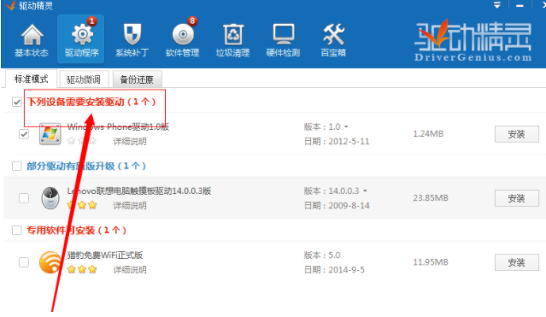The image size is (546, 317).
Task: Check the 猎豹免费WiFi checkbox
Action: (x=24, y=262)
